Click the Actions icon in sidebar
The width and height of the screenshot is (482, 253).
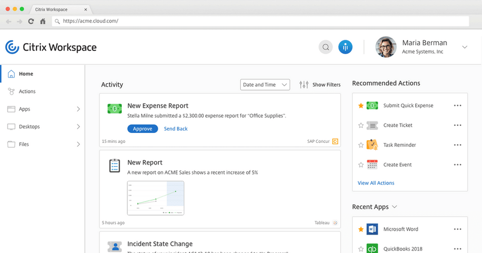[11, 91]
